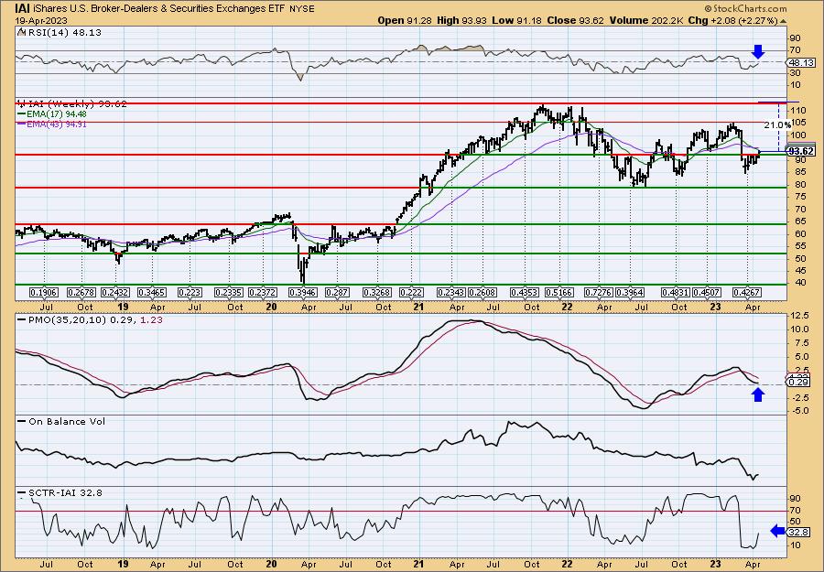Click the Volume 202.2K value

tap(647, 20)
